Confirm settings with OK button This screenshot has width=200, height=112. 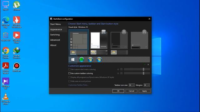coord(118,91)
